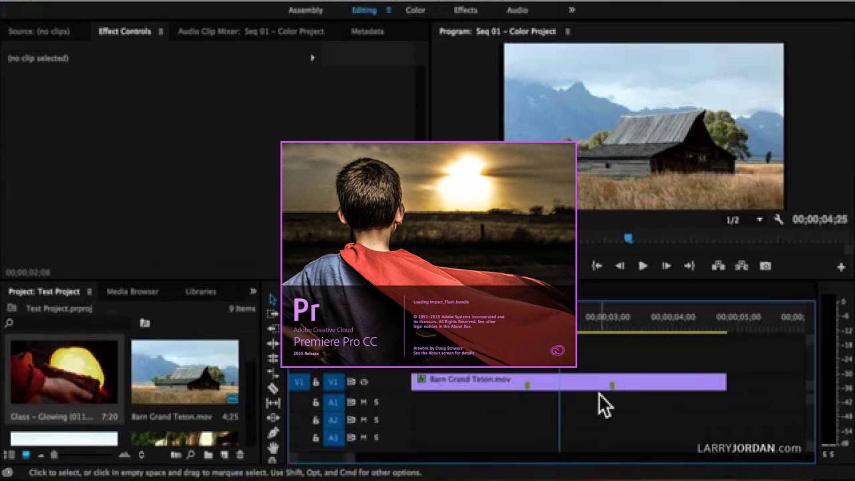This screenshot has height=481, width=855.
Task: Solo the A2 audio track
Action: (x=376, y=420)
